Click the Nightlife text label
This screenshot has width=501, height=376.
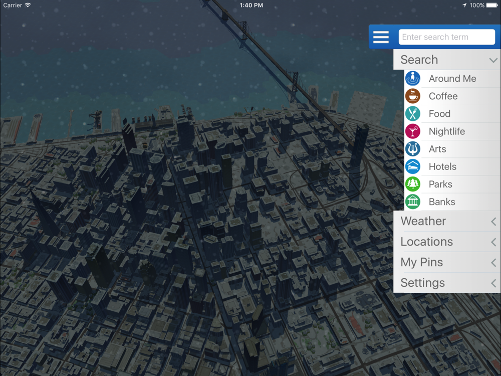447,131
